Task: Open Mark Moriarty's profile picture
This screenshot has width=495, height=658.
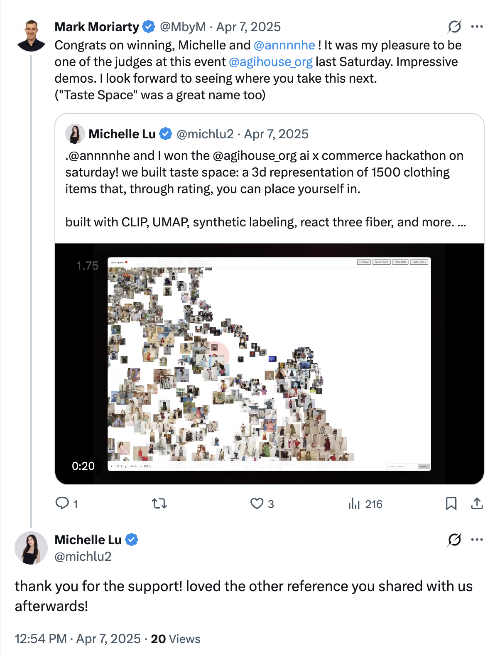Action: click(x=31, y=36)
